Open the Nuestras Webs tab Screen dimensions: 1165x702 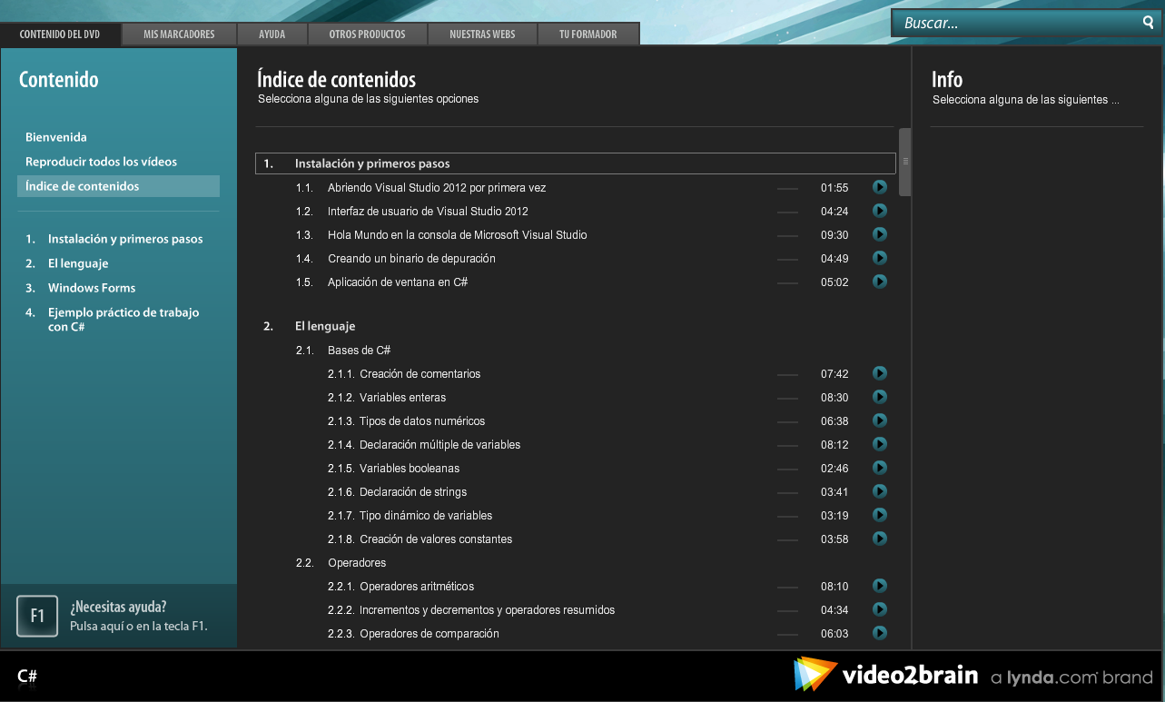[x=482, y=34]
